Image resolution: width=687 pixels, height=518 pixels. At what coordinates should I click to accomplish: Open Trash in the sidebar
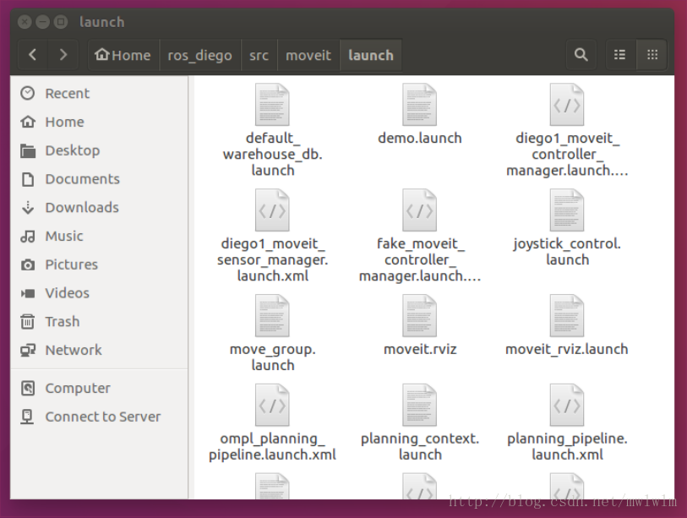(x=100, y=321)
